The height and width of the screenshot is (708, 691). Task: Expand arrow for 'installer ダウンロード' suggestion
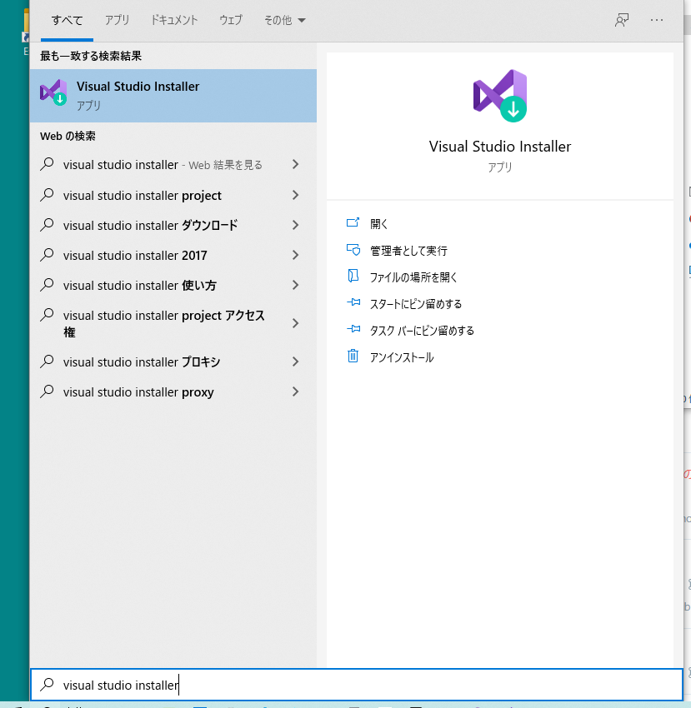[296, 225]
